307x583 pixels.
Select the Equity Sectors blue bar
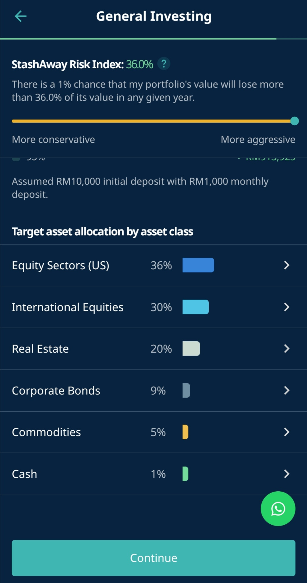tap(198, 265)
